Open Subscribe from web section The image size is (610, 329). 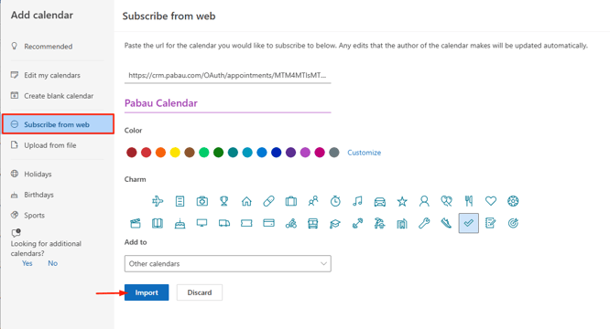coord(58,124)
